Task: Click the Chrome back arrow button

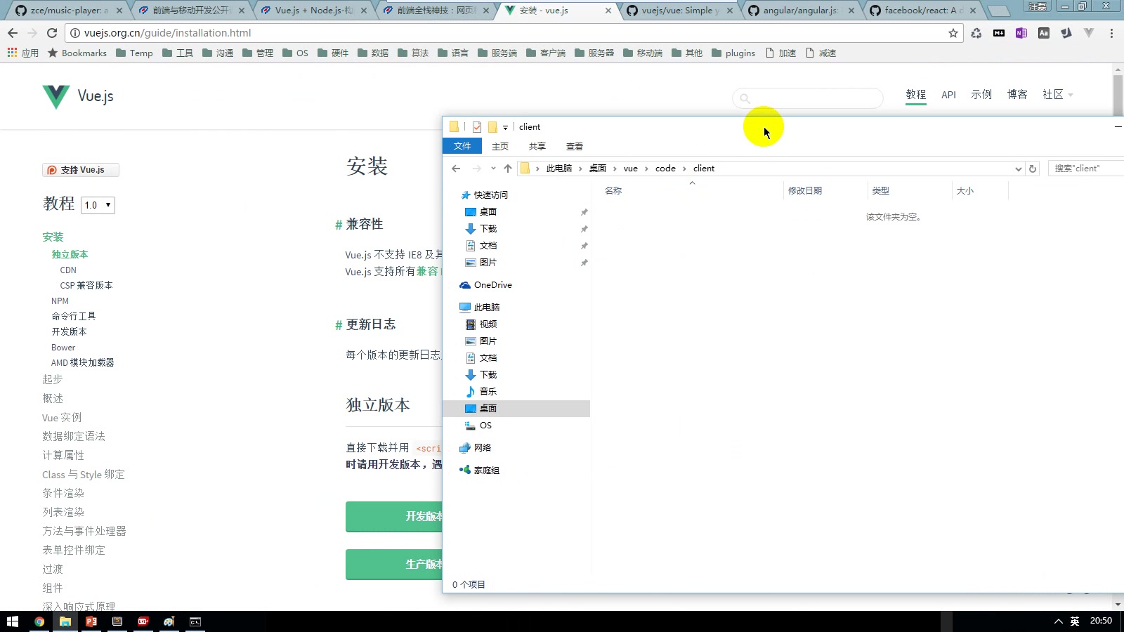Action: 13,33
